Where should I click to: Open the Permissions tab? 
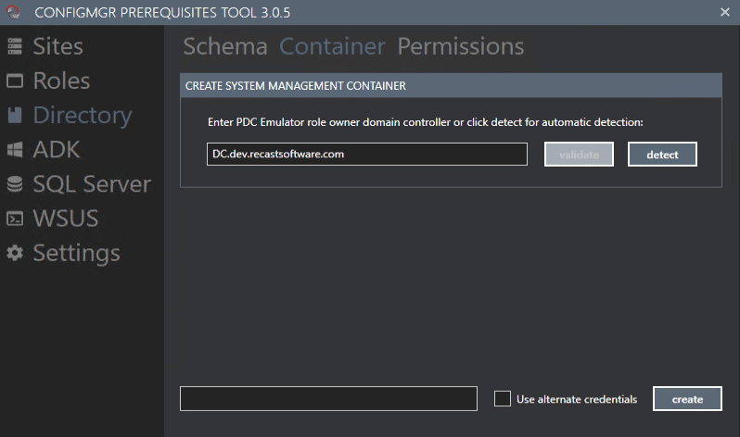(x=461, y=46)
